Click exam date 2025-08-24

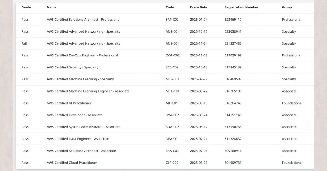(x=199, y=115)
